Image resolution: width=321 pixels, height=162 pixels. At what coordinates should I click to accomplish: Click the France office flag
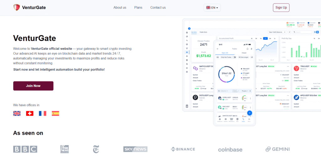[42, 113]
